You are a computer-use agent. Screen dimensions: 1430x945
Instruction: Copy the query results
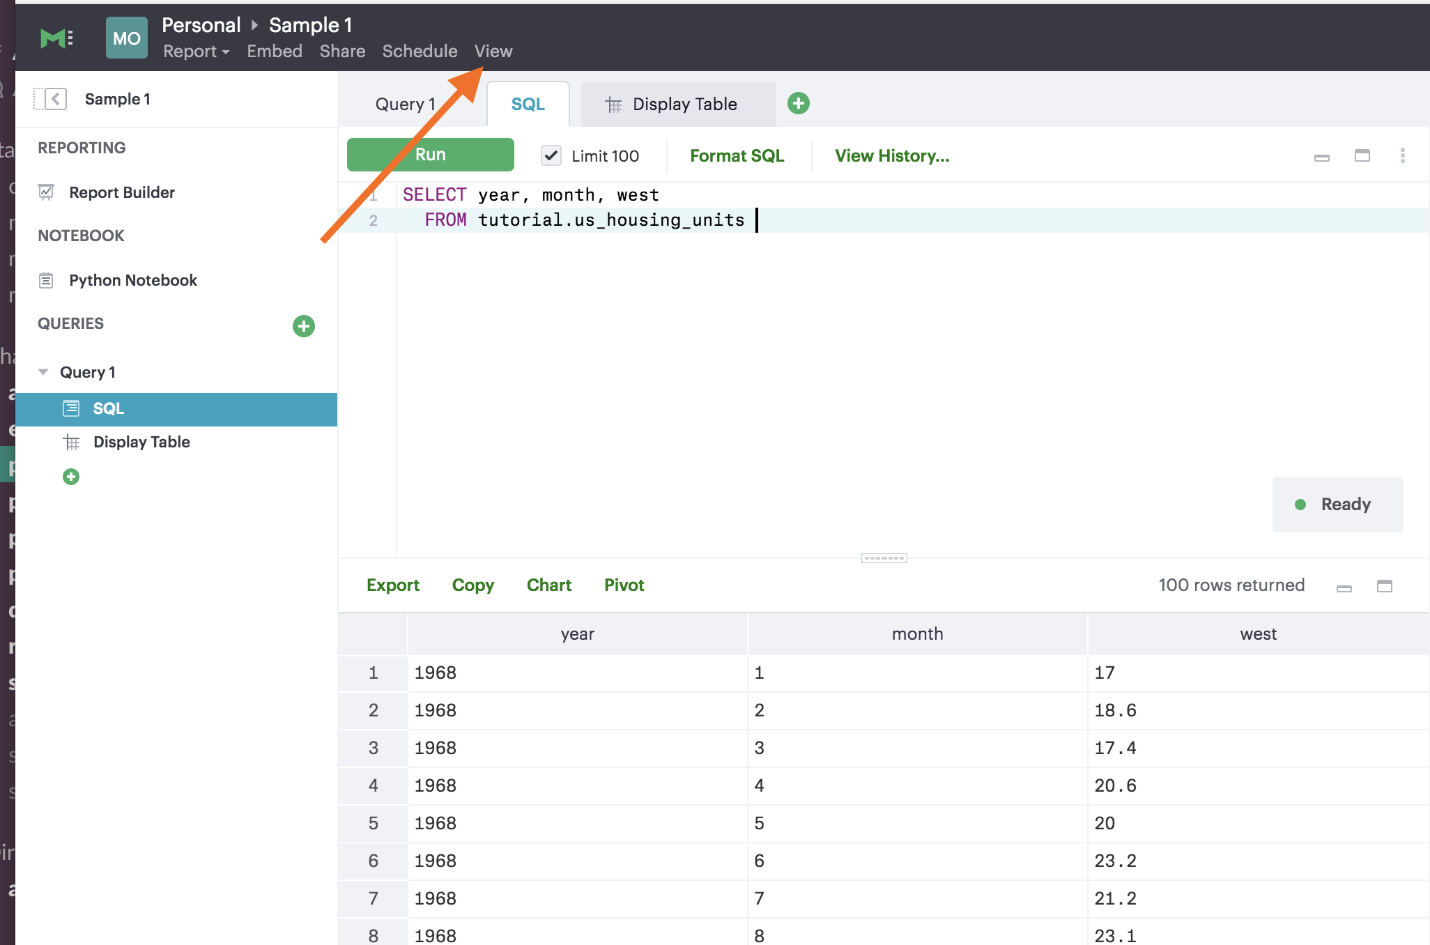pyautogui.click(x=472, y=585)
